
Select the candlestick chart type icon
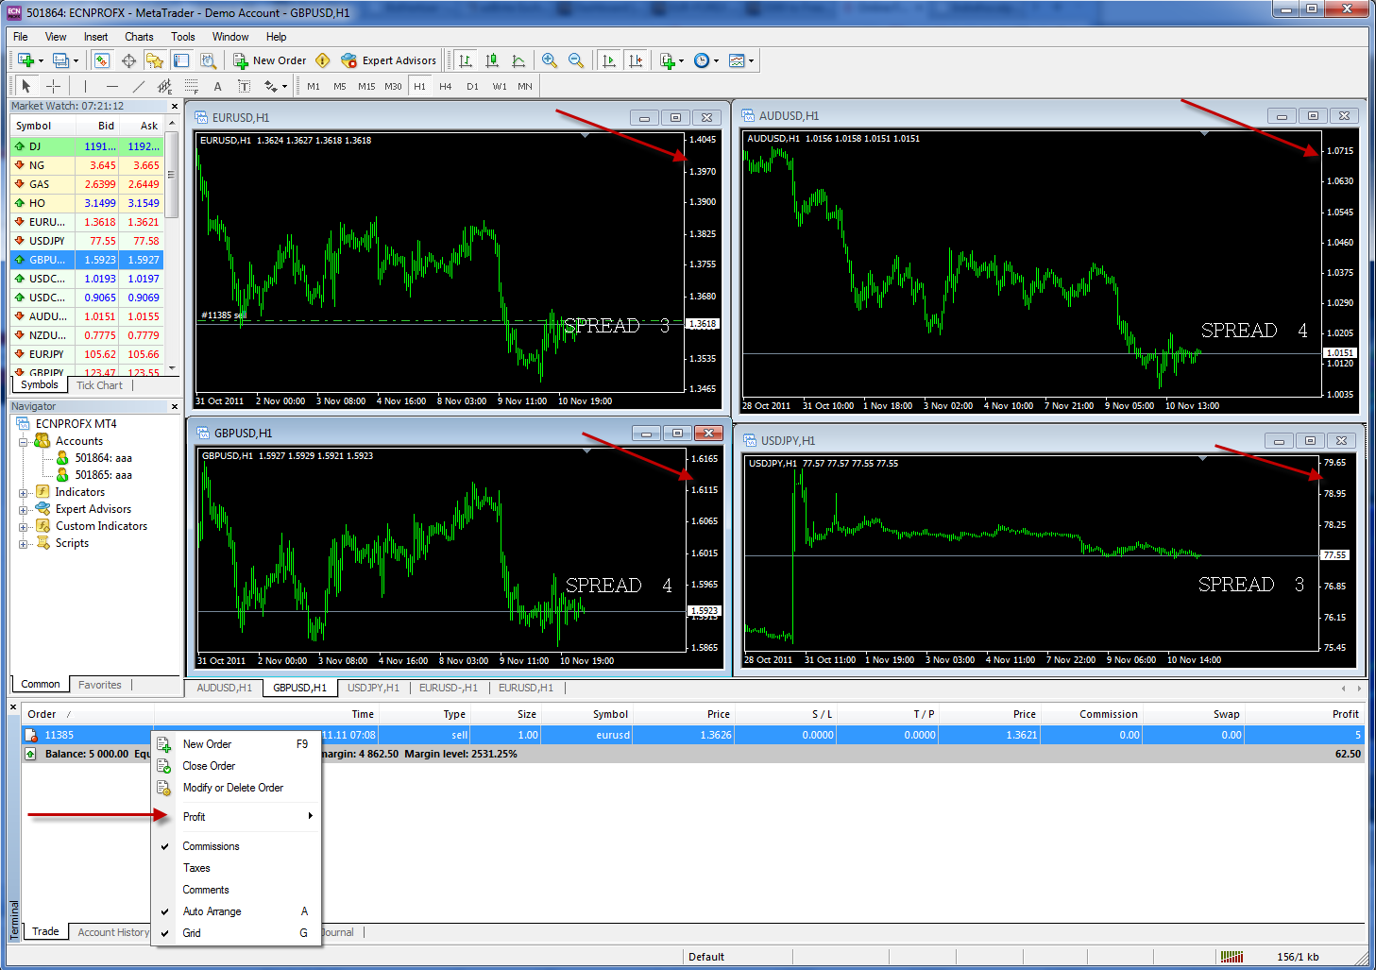pos(492,60)
